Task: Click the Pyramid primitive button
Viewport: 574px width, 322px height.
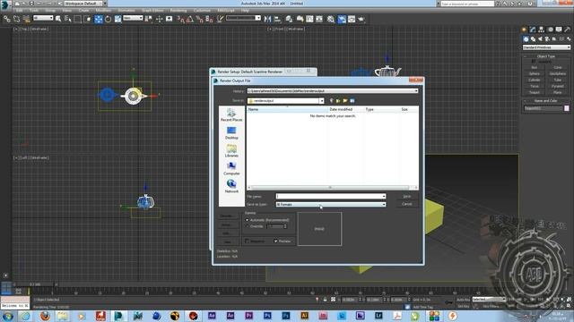Action: [x=558, y=86]
